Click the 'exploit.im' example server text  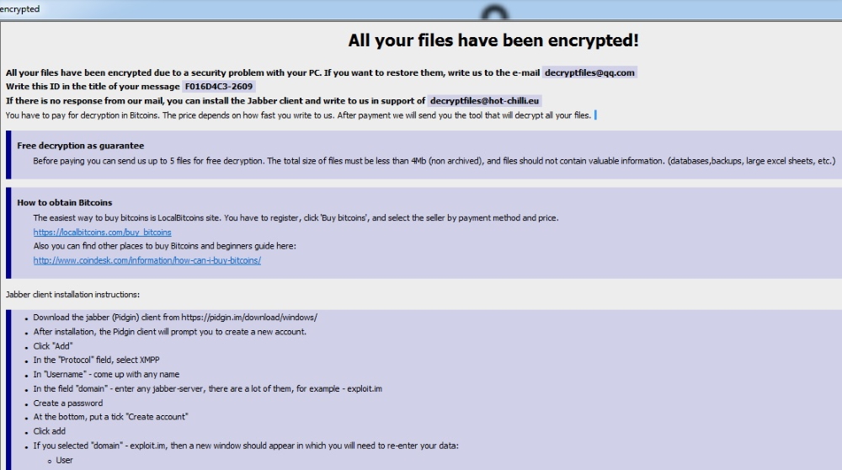(365, 388)
